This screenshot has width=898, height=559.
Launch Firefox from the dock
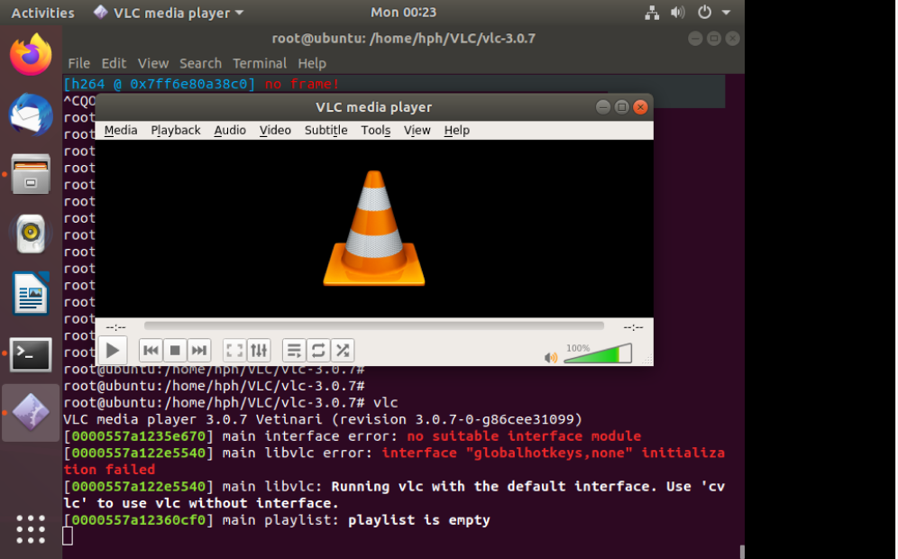[x=31, y=54]
